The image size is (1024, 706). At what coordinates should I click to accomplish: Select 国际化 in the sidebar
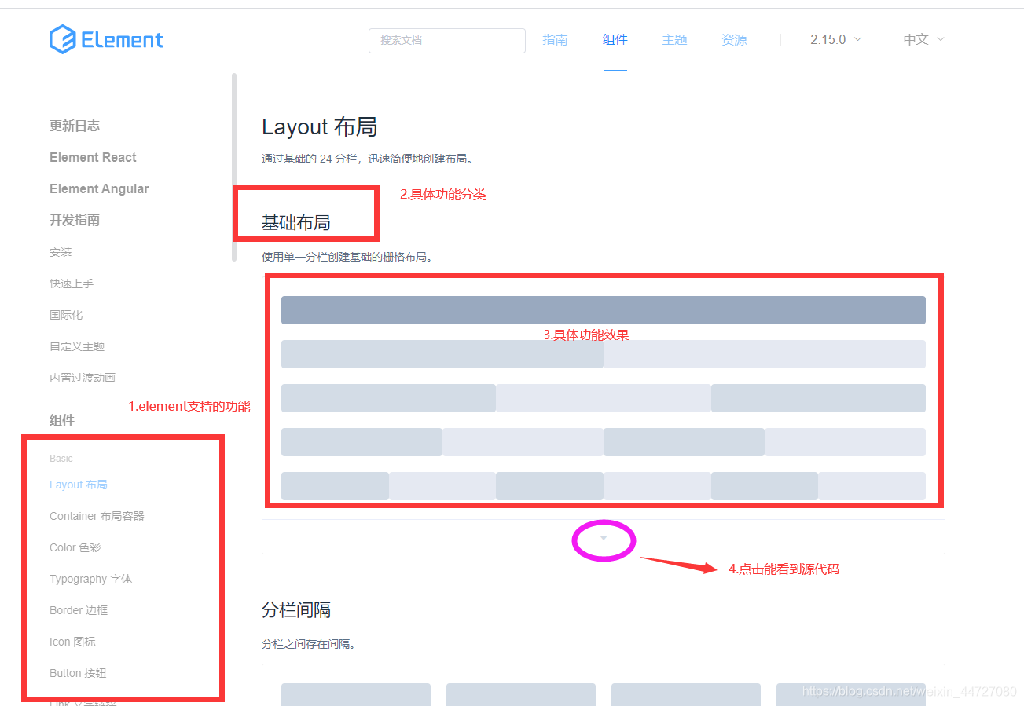click(66, 315)
